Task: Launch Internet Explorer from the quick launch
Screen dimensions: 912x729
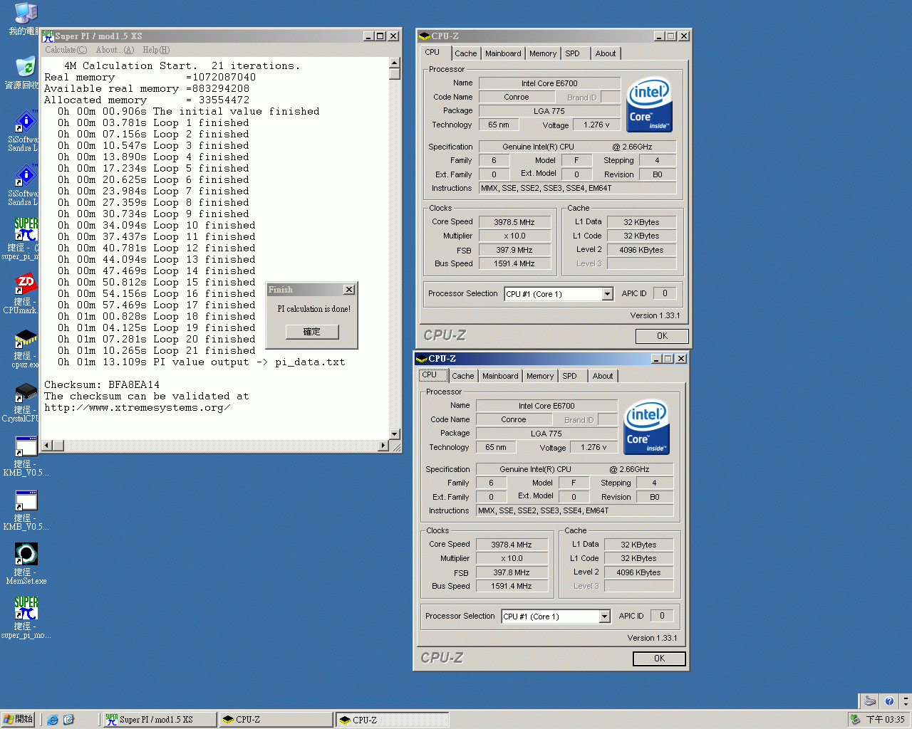Action: tap(53, 720)
